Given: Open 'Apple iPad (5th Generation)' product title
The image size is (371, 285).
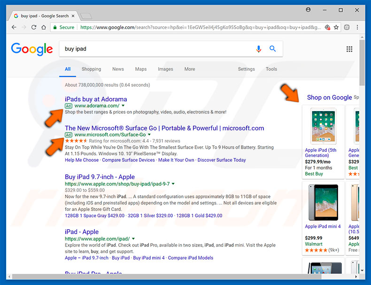Looking at the screenshot, I should pos(320,153).
